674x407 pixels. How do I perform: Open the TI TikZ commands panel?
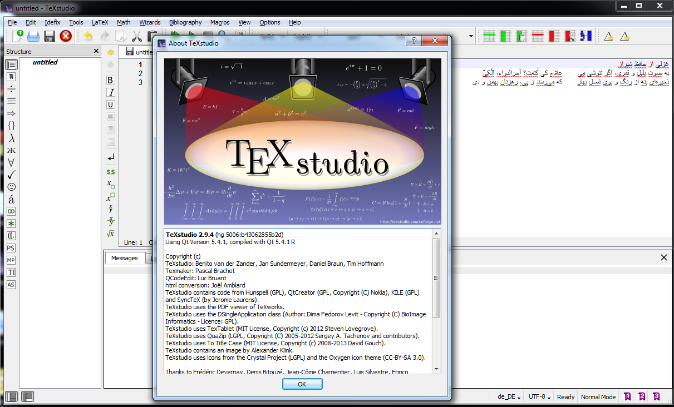point(11,272)
